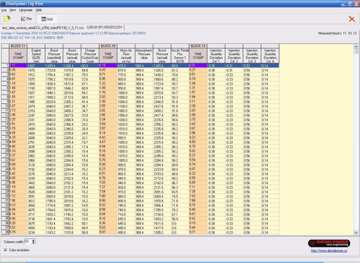Click the grid scrollbar down arrow

[x=356, y=232]
